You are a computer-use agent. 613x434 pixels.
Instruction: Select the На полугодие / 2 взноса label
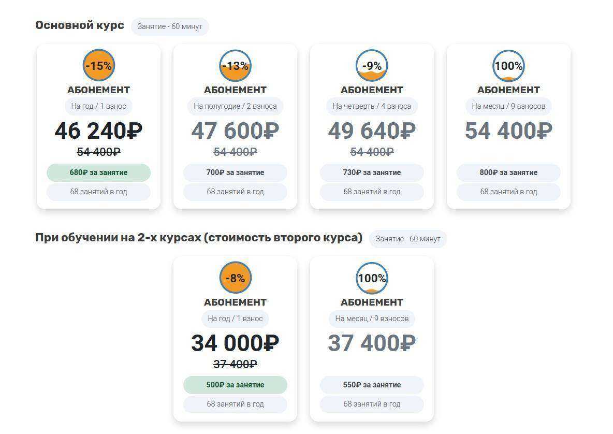[x=235, y=106]
